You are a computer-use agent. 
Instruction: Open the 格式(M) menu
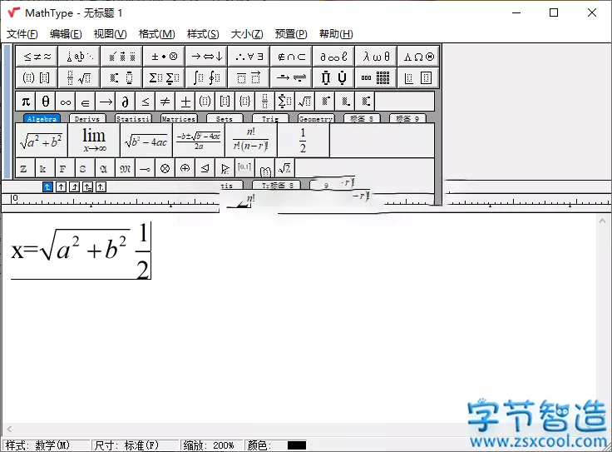(x=157, y=34)
